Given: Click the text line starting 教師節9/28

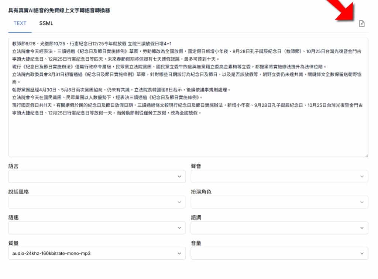Looking at the screenshot, I should click(x=92, y=43).
